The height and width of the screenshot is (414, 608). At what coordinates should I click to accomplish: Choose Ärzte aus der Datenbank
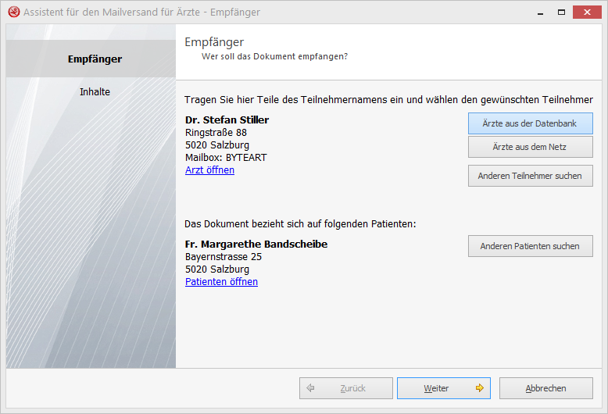[x=530, y=123]
